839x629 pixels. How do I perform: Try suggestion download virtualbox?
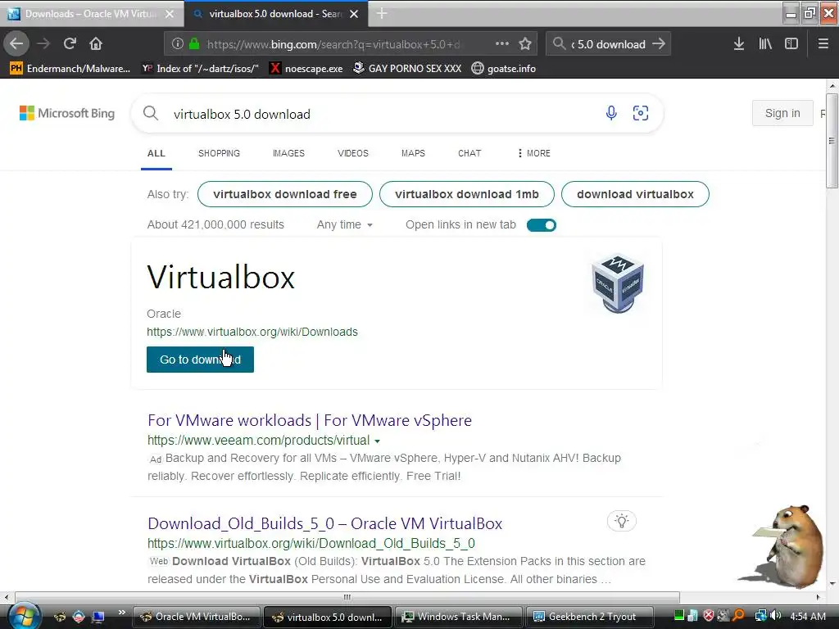635,194
